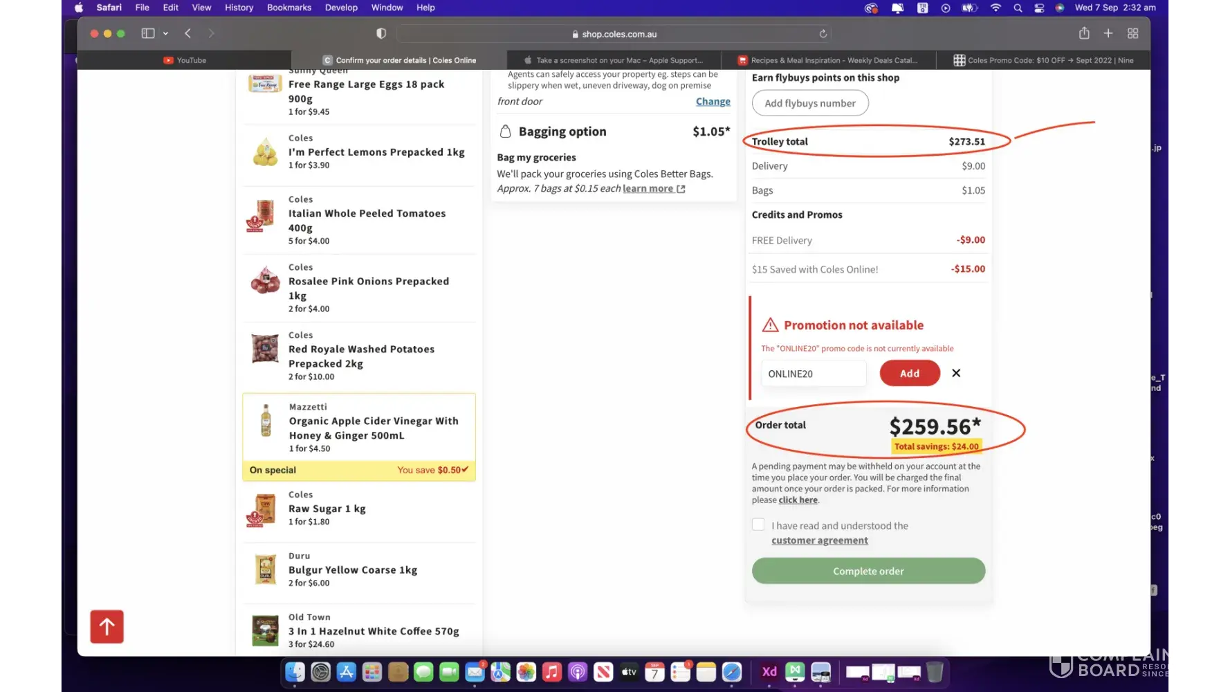Expand the sidebar dropdown chevron

point(166,33)
